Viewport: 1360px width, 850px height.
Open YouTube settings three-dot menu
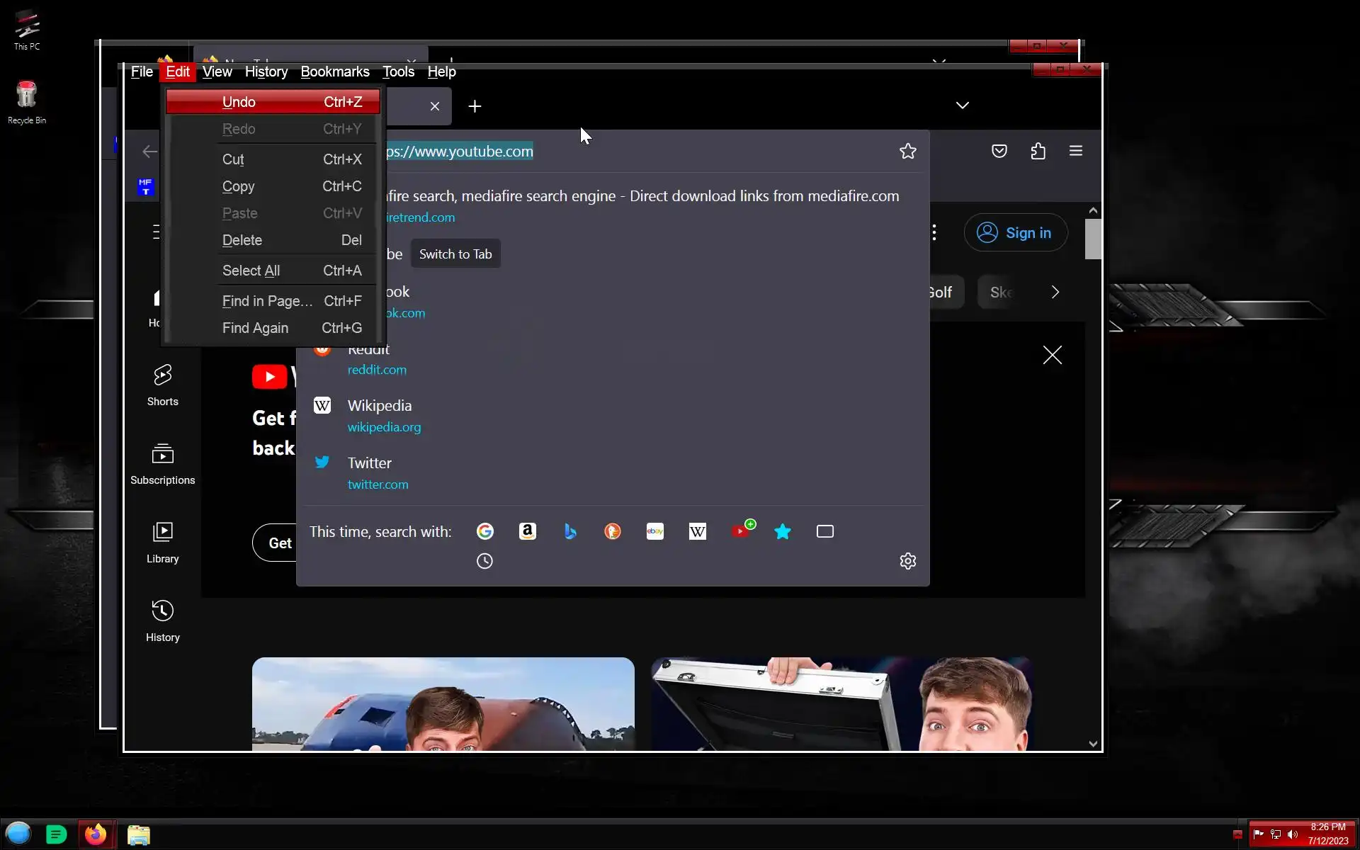pos(934,232)
